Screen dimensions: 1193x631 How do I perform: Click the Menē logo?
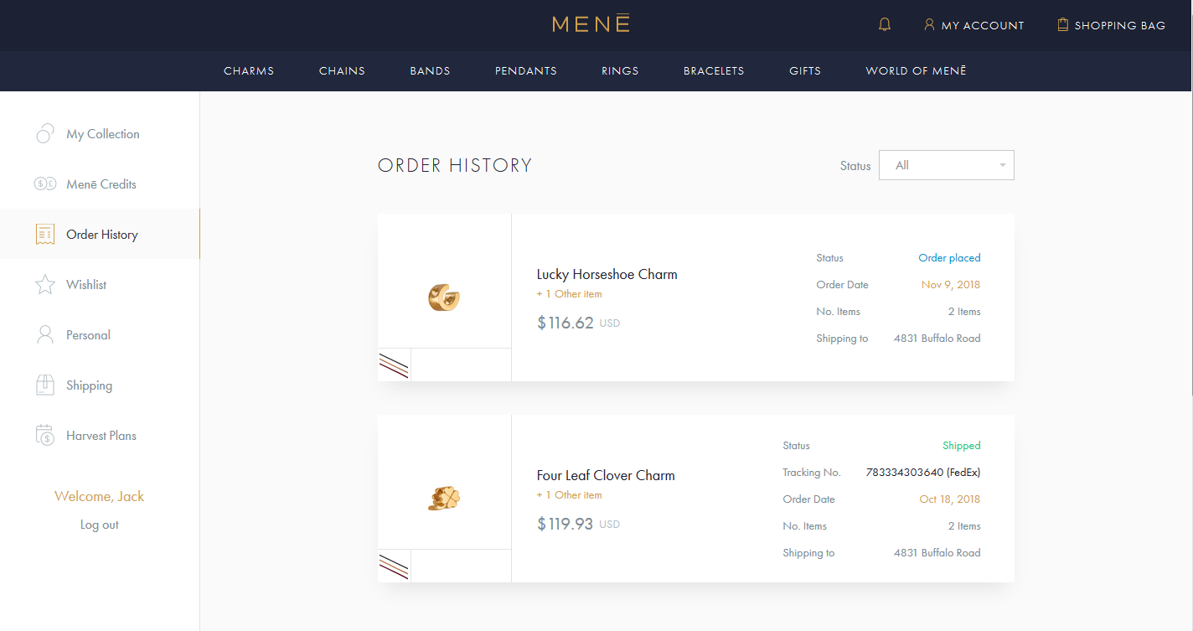[x=591, y=24]
